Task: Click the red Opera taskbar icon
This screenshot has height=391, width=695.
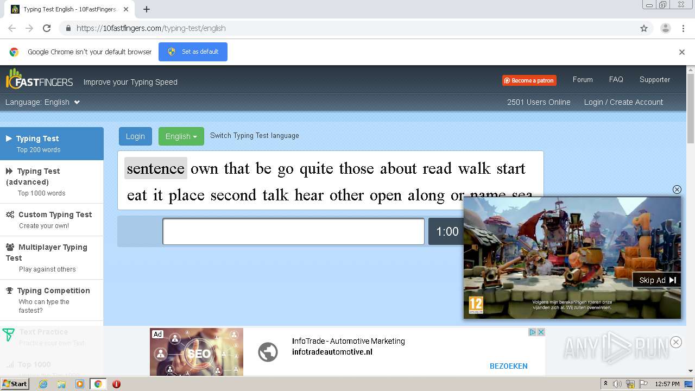Action: click(x=116, y=384)
